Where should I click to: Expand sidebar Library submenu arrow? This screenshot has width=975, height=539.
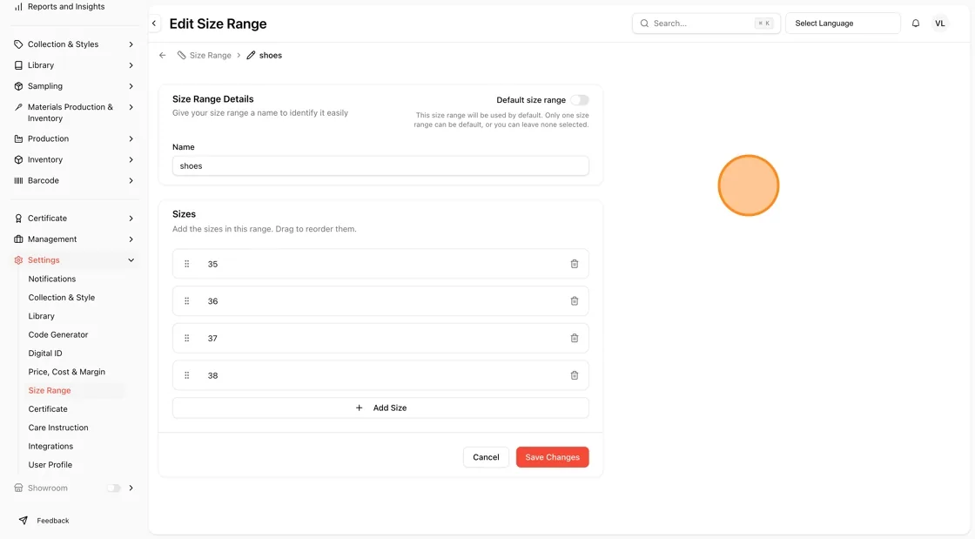pyautogui.click(x=131, y=65)
